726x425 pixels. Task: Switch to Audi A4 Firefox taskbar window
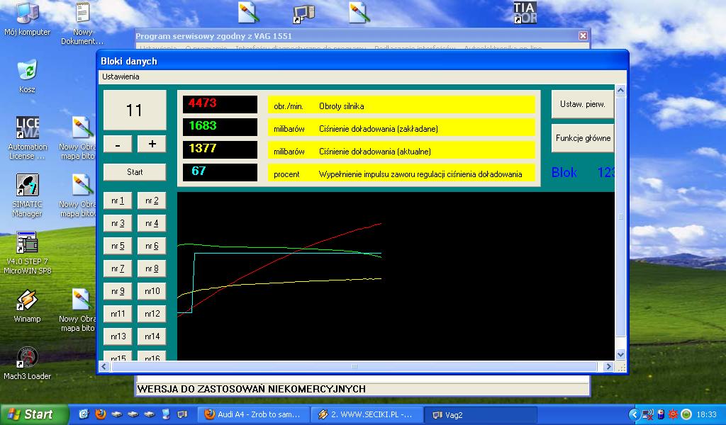(253, 415)
